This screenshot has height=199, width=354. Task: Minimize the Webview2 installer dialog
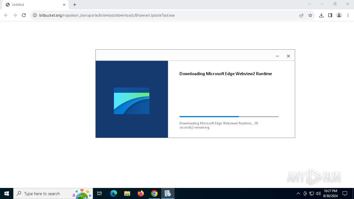point(277,56)
